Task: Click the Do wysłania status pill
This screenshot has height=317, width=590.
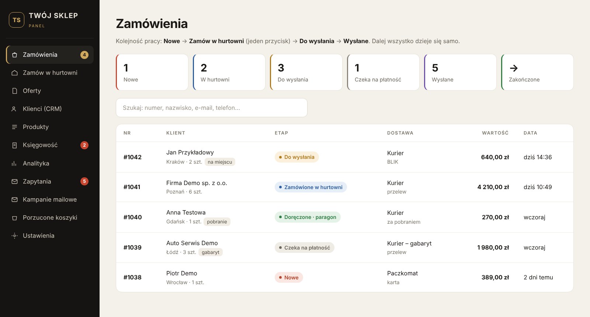Action: 296,157
